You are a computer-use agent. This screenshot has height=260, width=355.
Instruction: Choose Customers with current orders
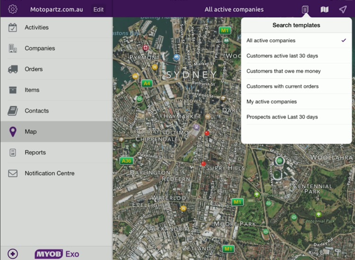click(296, 86)
